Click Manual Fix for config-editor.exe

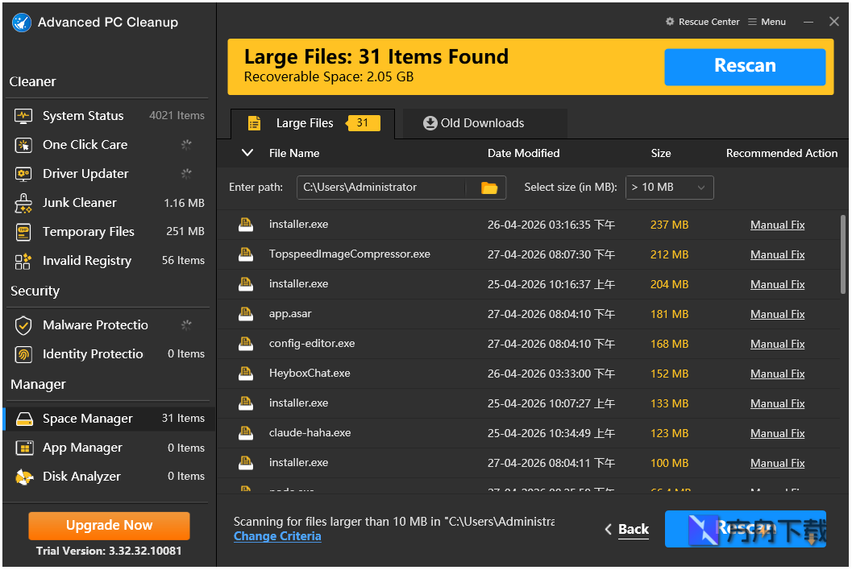coord(777,344)
